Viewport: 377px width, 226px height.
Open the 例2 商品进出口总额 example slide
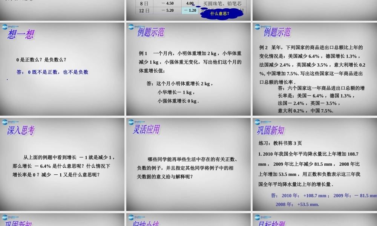[x=315, y=69]
